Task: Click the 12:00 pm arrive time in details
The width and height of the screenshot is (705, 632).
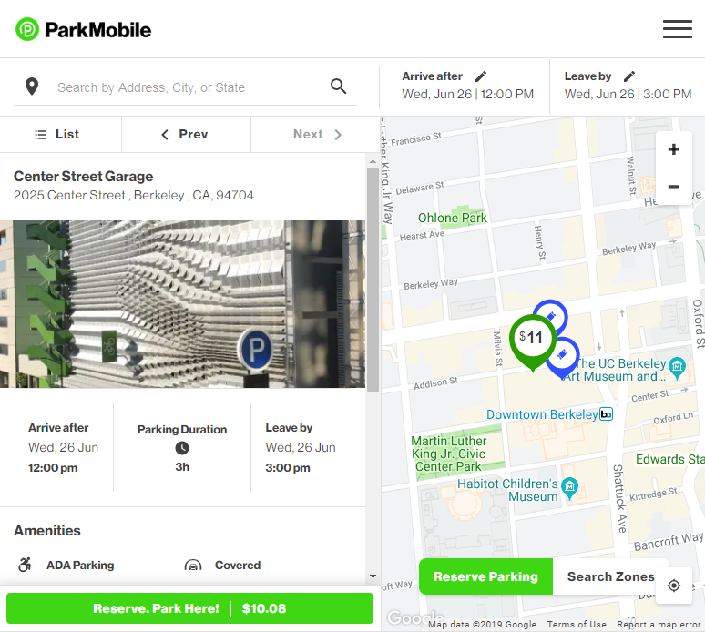Action: (x=53, y=468)
